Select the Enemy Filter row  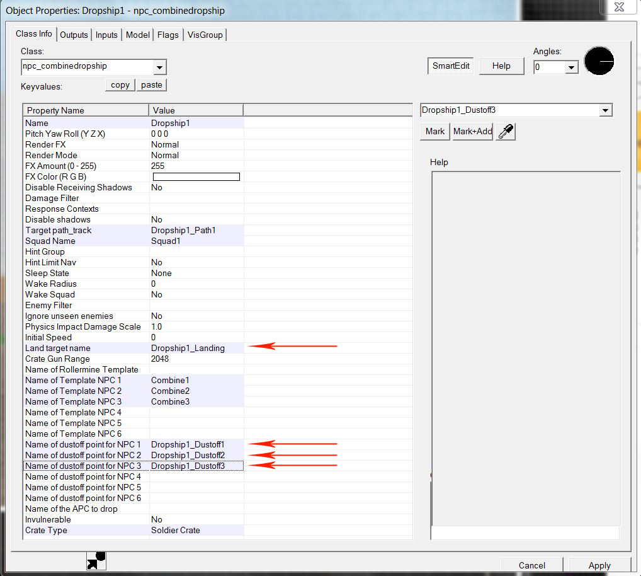pos(133,305)
